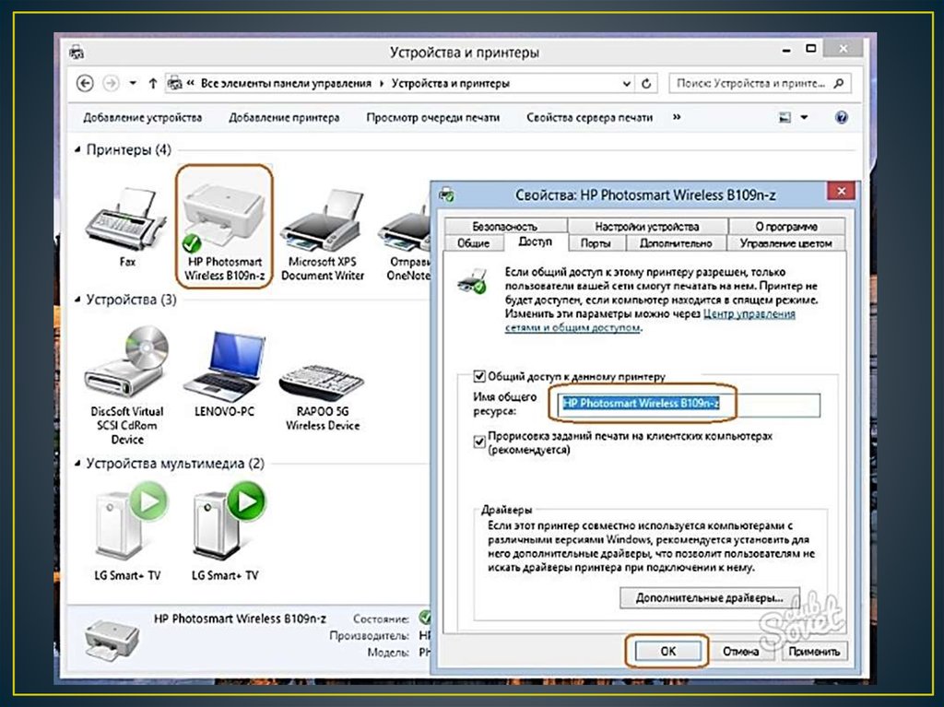Open the Центр управления сетями link
This screenshot has width=944, height=707.
(x=749, y=314)
